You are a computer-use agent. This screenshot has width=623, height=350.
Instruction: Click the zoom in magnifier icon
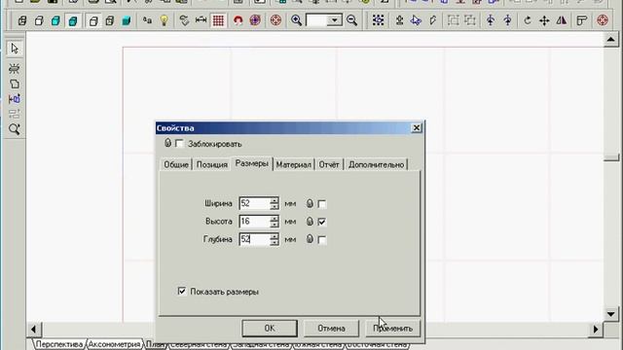tap(296, 20)
